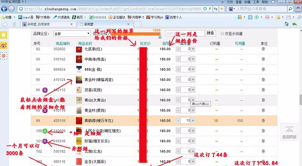Click the purple 异 badge on row 101
The image size is (302, 166).
coord(45,141)
